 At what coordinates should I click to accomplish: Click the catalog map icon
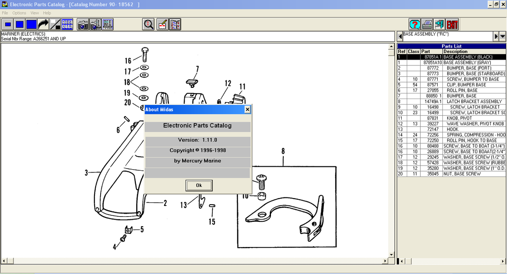point(175,25)
